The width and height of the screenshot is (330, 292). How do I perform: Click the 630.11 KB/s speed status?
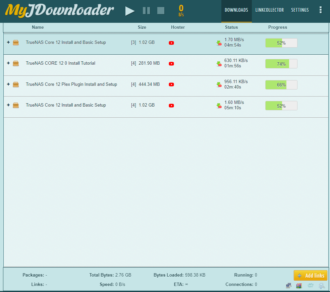point(236,61)
